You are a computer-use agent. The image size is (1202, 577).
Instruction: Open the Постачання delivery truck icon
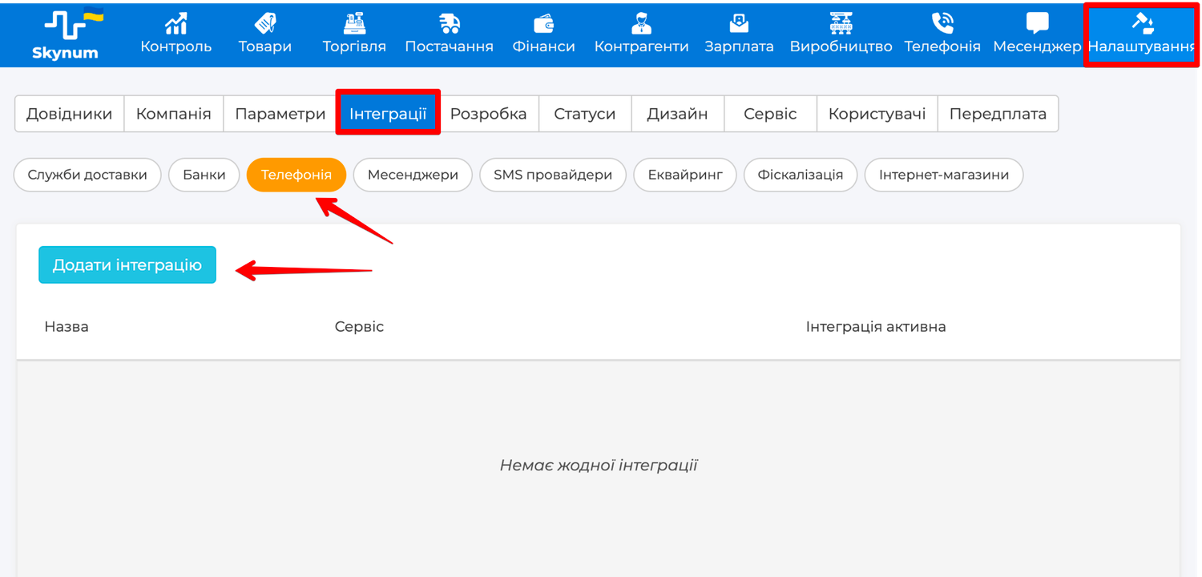pos(450,24)
